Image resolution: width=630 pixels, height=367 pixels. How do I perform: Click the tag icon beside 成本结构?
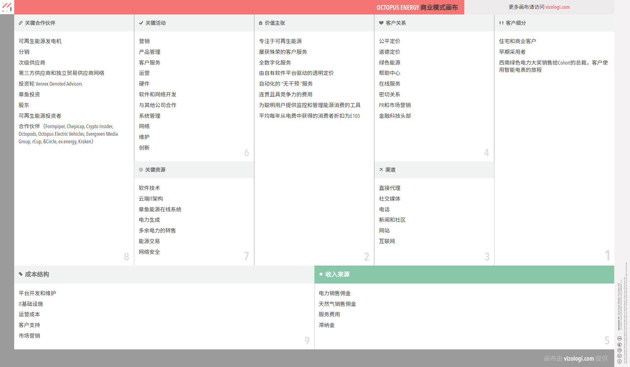tap(21, 274)
